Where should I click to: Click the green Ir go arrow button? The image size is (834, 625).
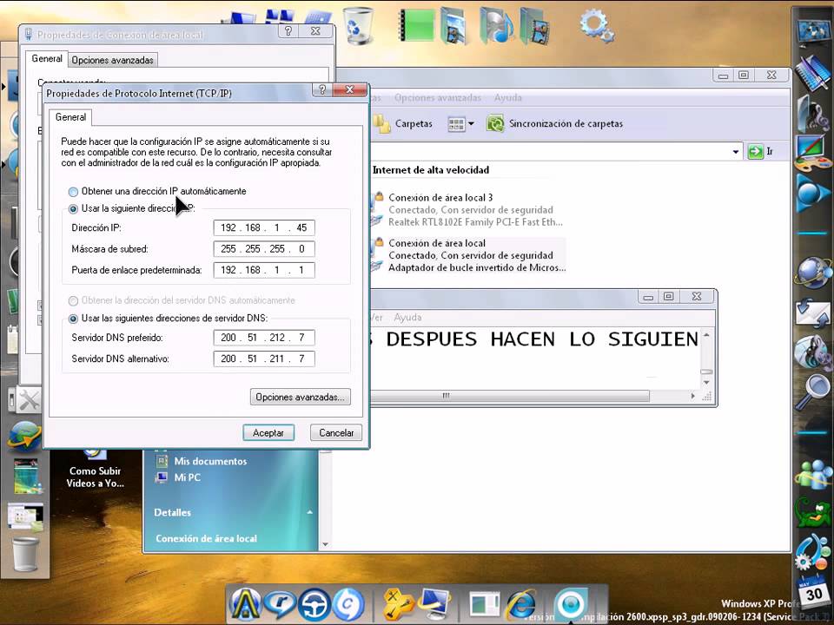pos(756,151)
